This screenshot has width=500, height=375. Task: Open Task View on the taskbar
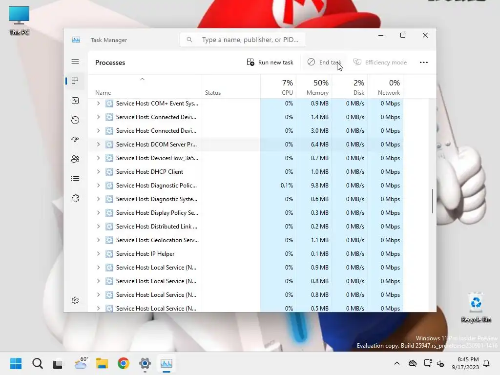pos(58,364)
